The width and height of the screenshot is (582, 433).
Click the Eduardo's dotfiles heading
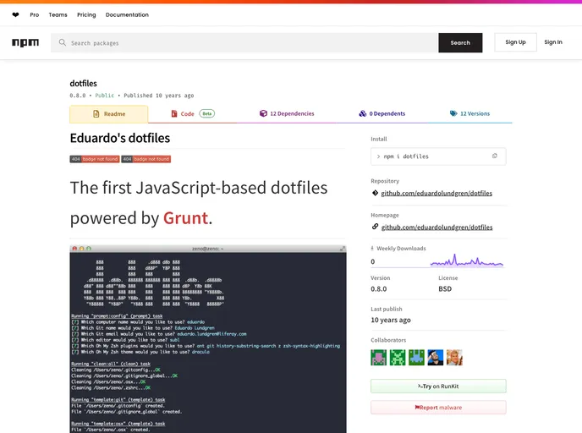[x=120, y=138]
